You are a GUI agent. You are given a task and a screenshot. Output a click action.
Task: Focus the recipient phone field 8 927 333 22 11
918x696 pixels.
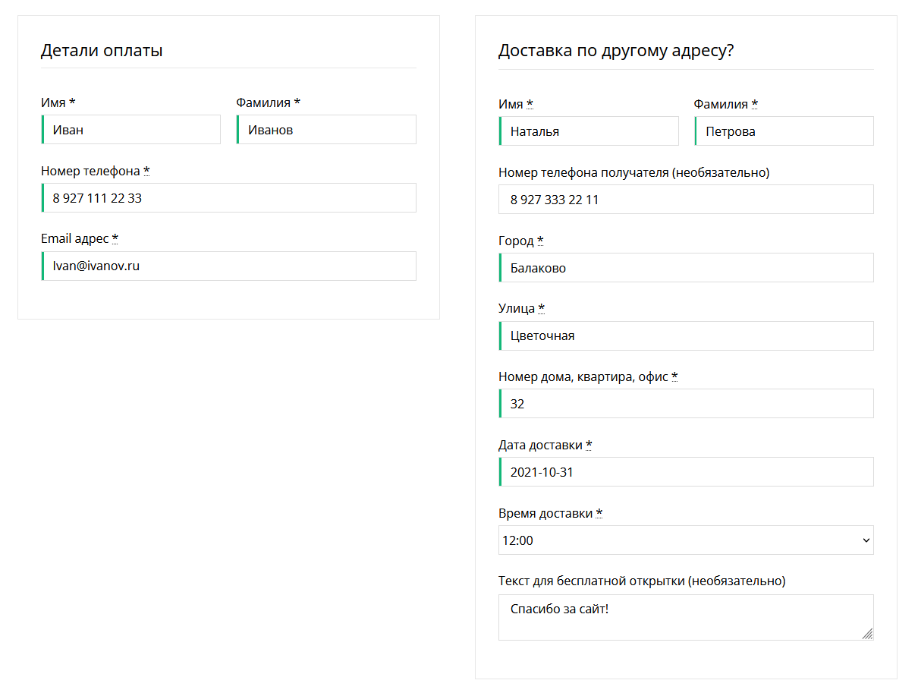click(686, 200)
